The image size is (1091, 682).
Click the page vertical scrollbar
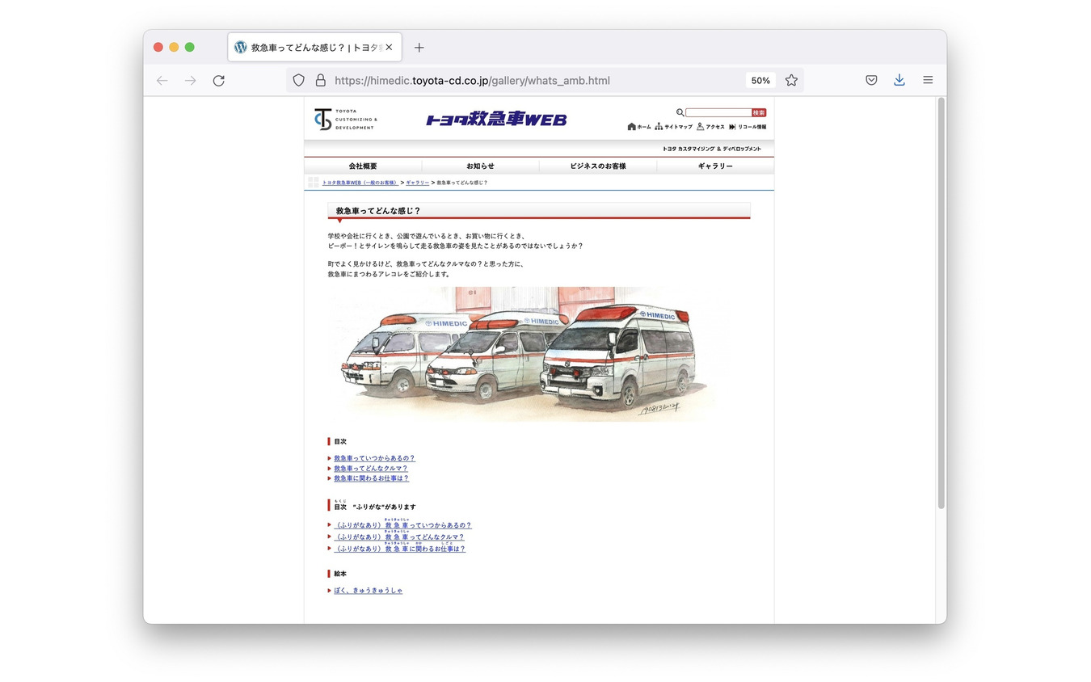pos(941,303)
